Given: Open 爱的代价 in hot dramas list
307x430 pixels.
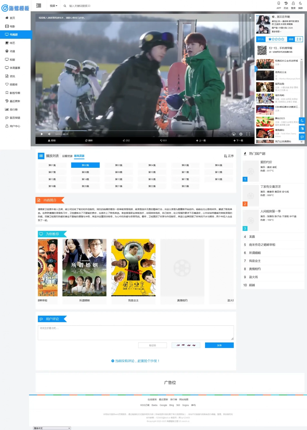Looking at the screenshot, I should (266, 162).
